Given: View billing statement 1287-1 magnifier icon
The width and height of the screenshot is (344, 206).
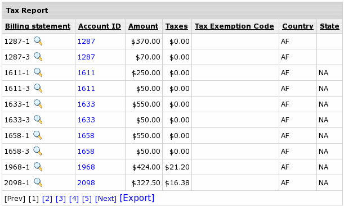Looking at the screenshot, I should 38,41.
